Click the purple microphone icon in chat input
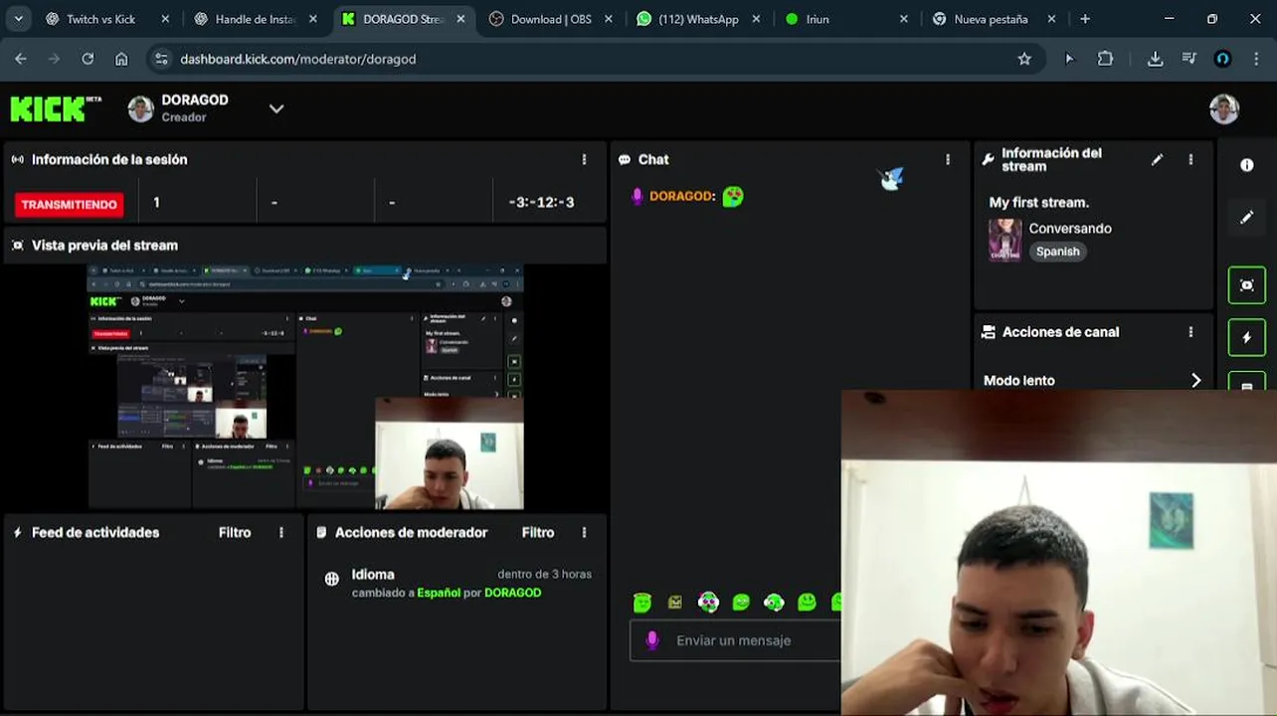 click(x=652, y=640)
